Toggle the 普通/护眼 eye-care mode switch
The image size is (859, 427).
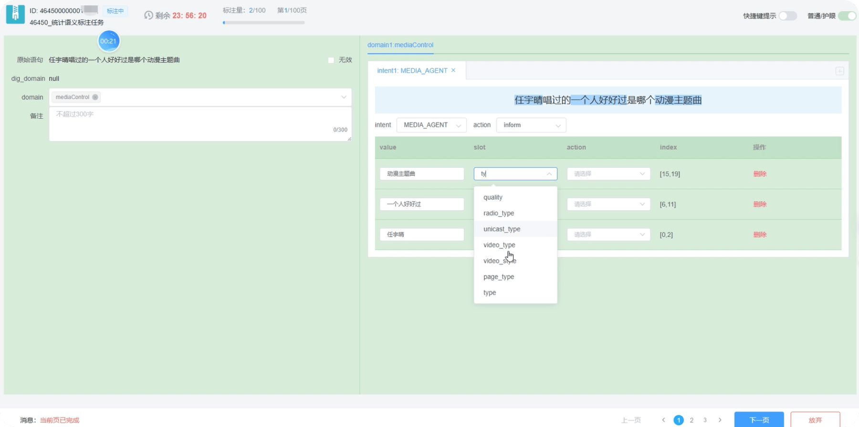click(847, 16)
